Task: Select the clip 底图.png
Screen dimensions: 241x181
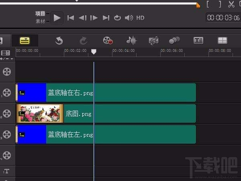Action: click(x=106, y=113)
